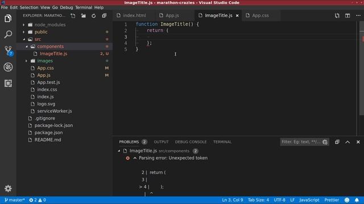Open the File menu

[x=4, y=7]
